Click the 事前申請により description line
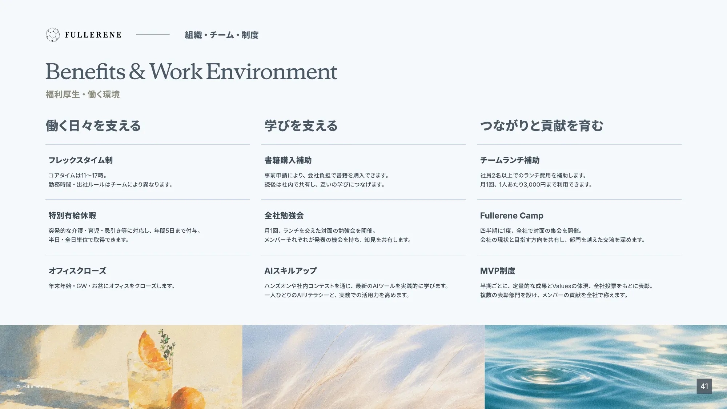 tap(326, 175)
